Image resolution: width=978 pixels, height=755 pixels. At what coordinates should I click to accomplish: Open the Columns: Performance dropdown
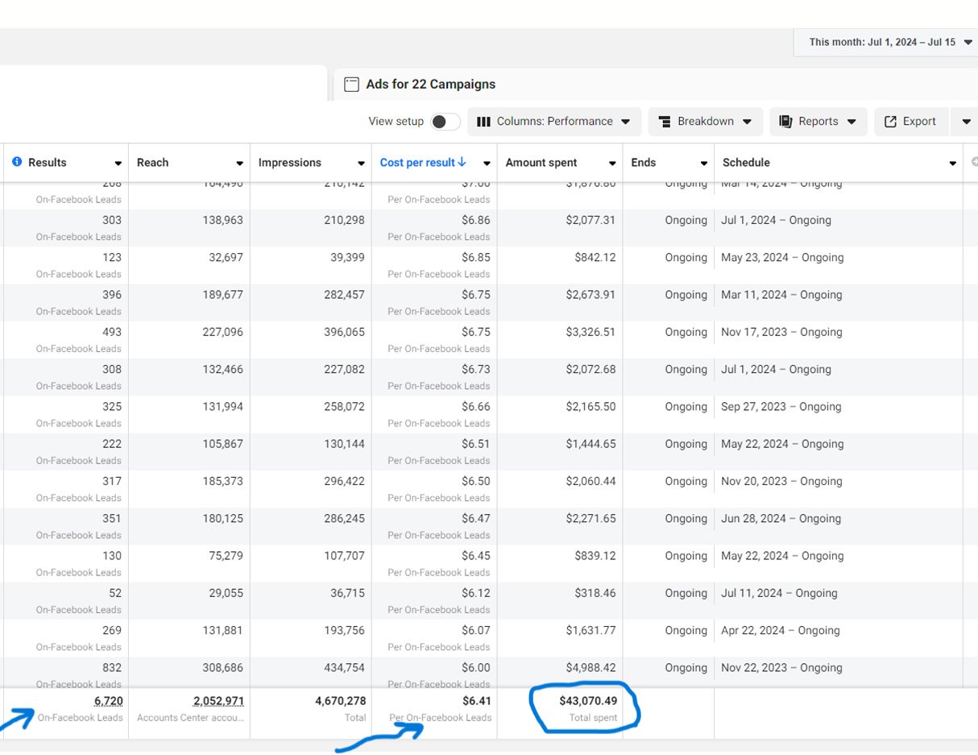click(554, 122)
